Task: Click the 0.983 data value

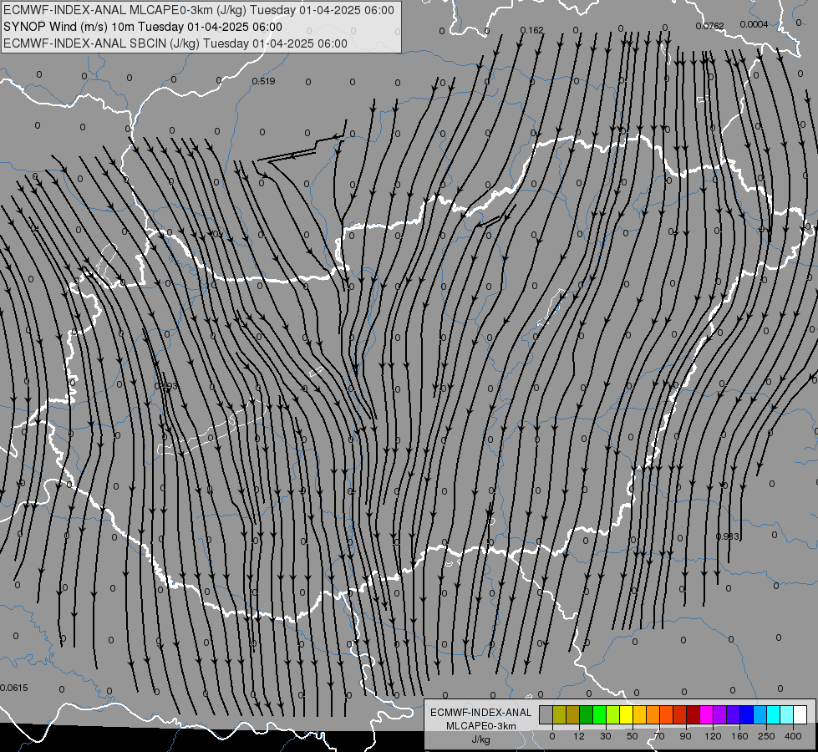Action: point(728,536)
